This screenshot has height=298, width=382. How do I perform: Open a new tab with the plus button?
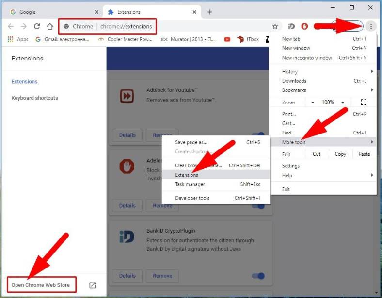[x=210, y=12]
